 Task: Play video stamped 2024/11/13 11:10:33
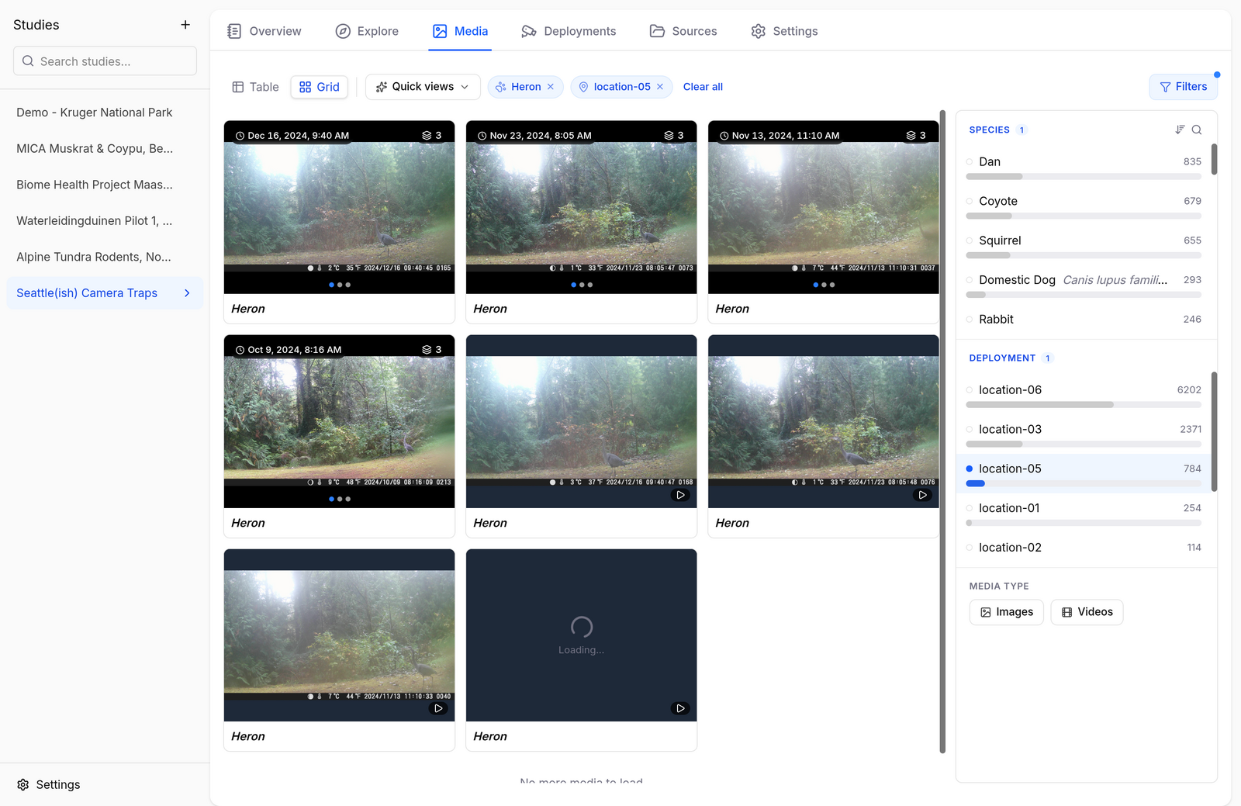[438, 708]
